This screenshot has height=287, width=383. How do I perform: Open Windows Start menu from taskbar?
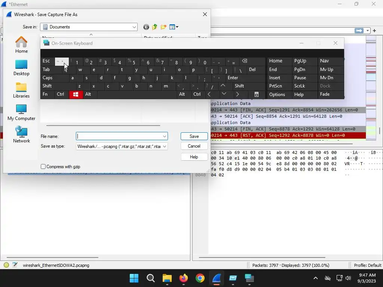coord(134,278)
